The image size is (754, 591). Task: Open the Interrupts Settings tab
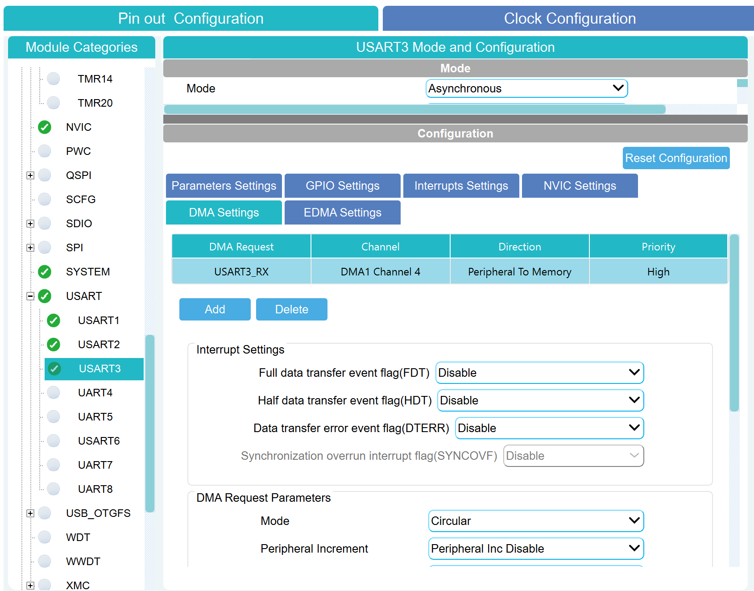pyautogui.click(x=461, y=186)
